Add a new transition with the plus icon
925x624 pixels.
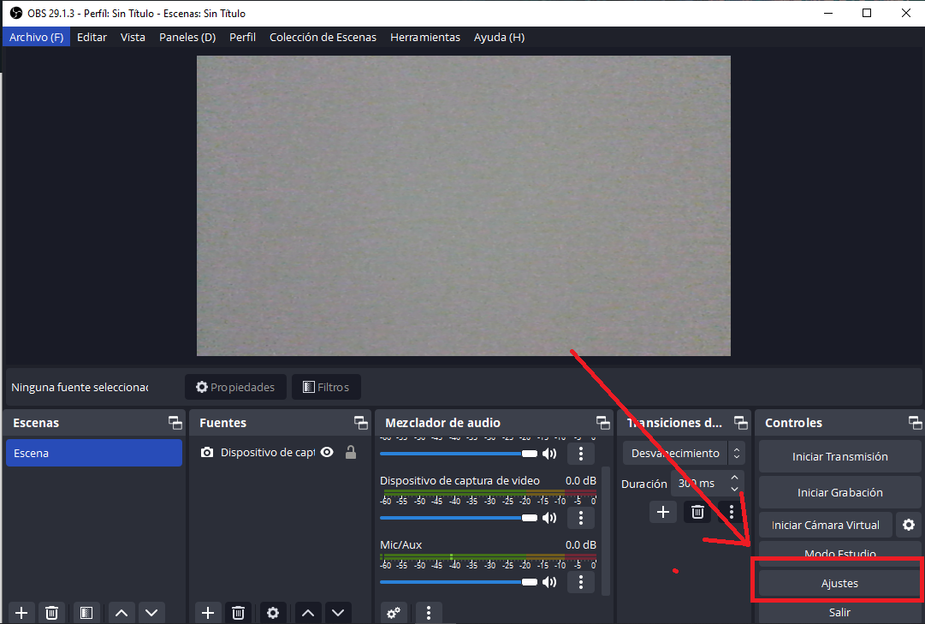click(x=662, y=512)
